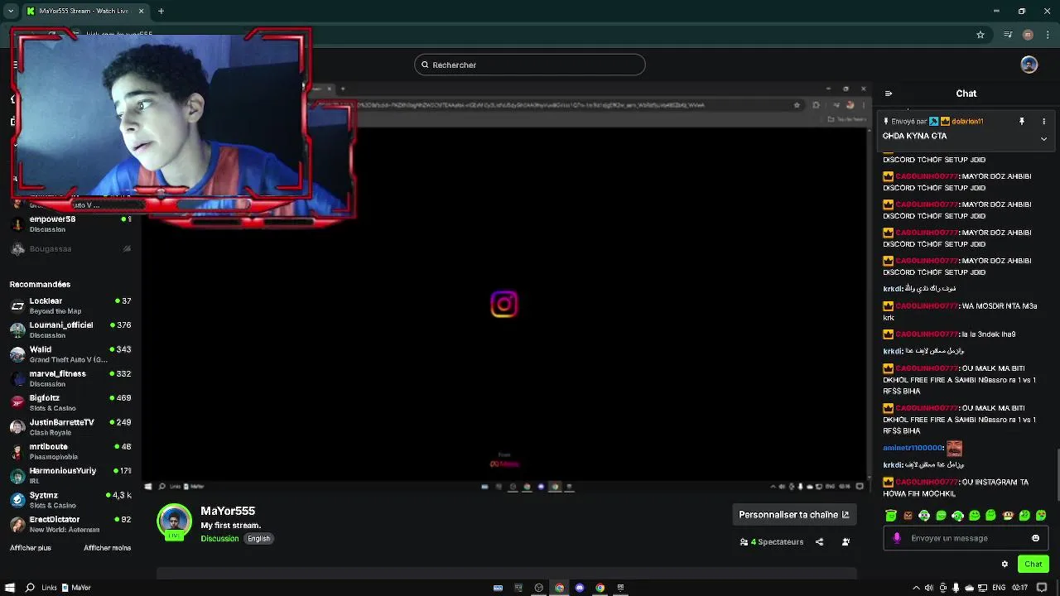
Task: Open HarmoniousYuriy recommended channel
Action: (70, 475)
